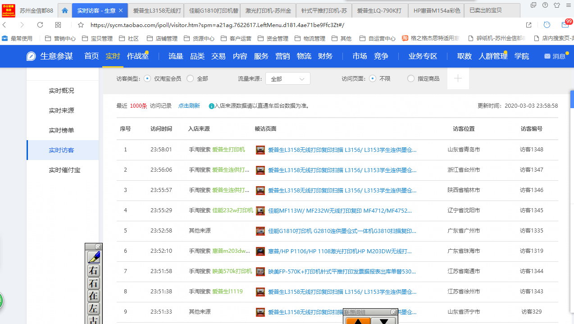The height and width of the screenshot is (324, 574).
Task: Open product thumbnail in row 1
Action: [x=260, y=150]
